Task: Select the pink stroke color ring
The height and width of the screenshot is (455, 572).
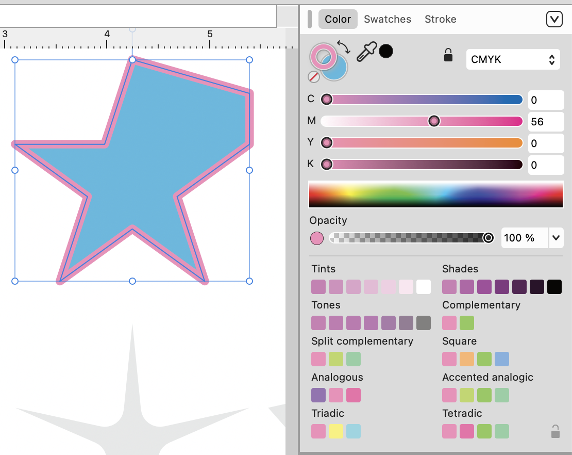Action: pos(323,56)
